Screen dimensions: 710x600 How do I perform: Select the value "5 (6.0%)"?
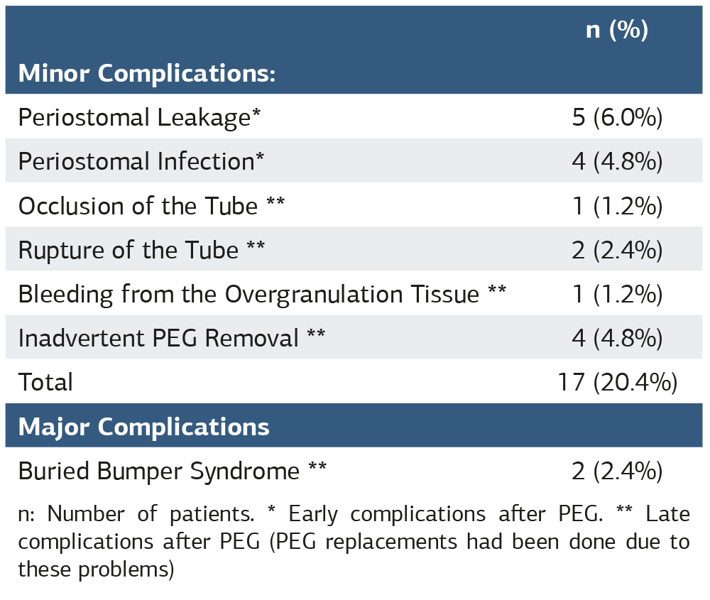click(616, 117)
